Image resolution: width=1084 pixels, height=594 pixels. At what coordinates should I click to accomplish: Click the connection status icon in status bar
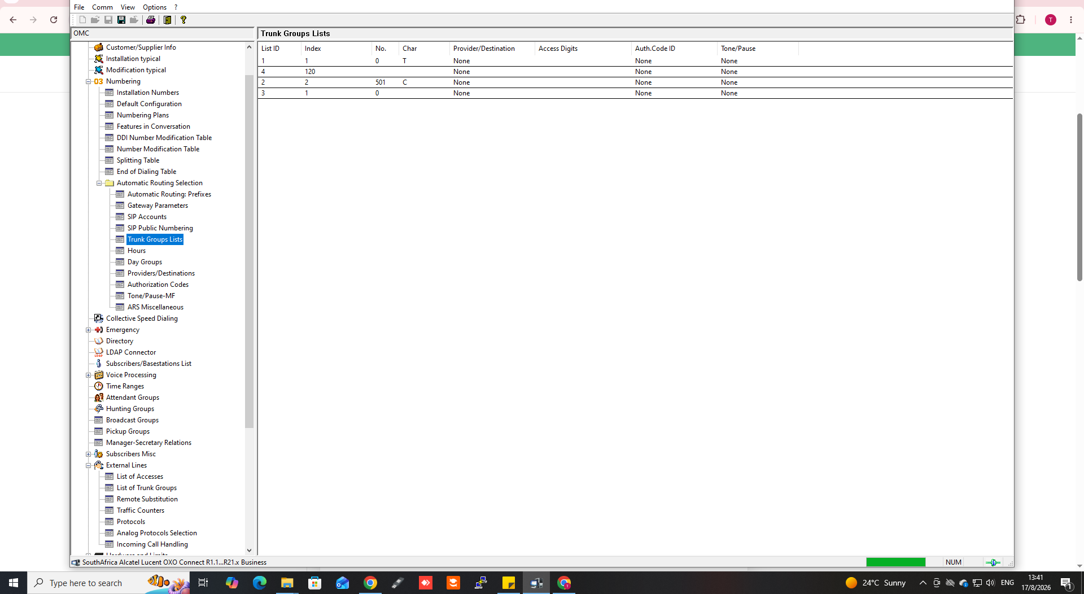993,562
